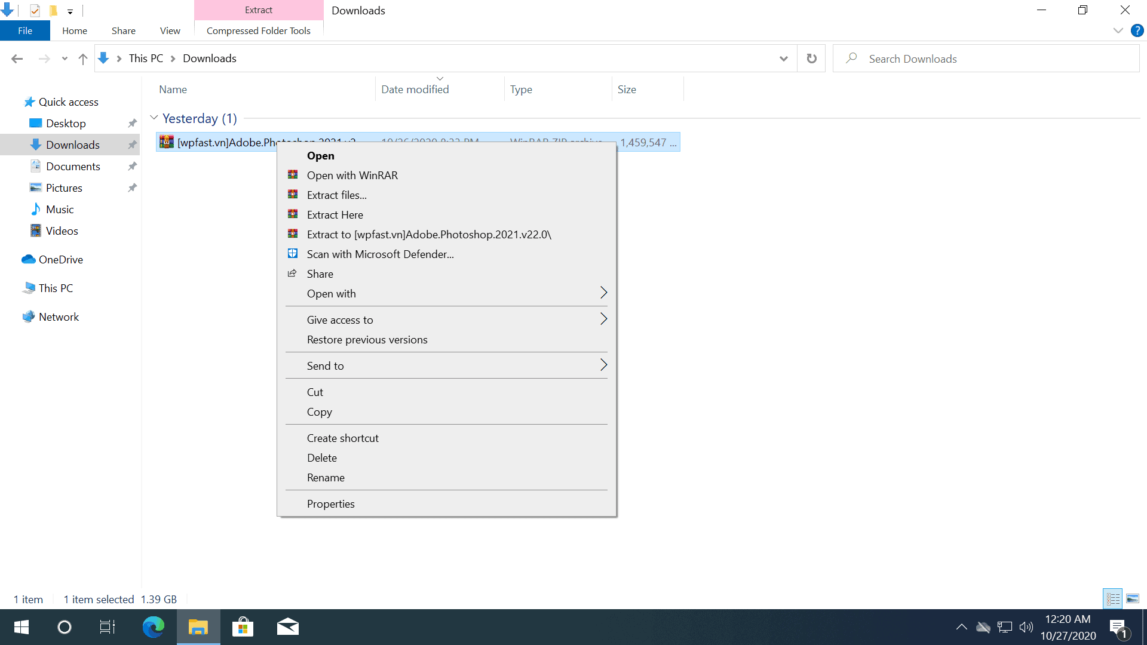Click Downloads in the address bar
This screenshot has height=645, width=1147.
tap(210, 59)
